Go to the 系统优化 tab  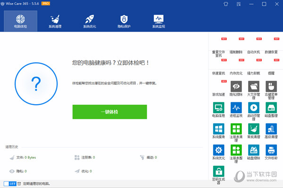point(90,21)
